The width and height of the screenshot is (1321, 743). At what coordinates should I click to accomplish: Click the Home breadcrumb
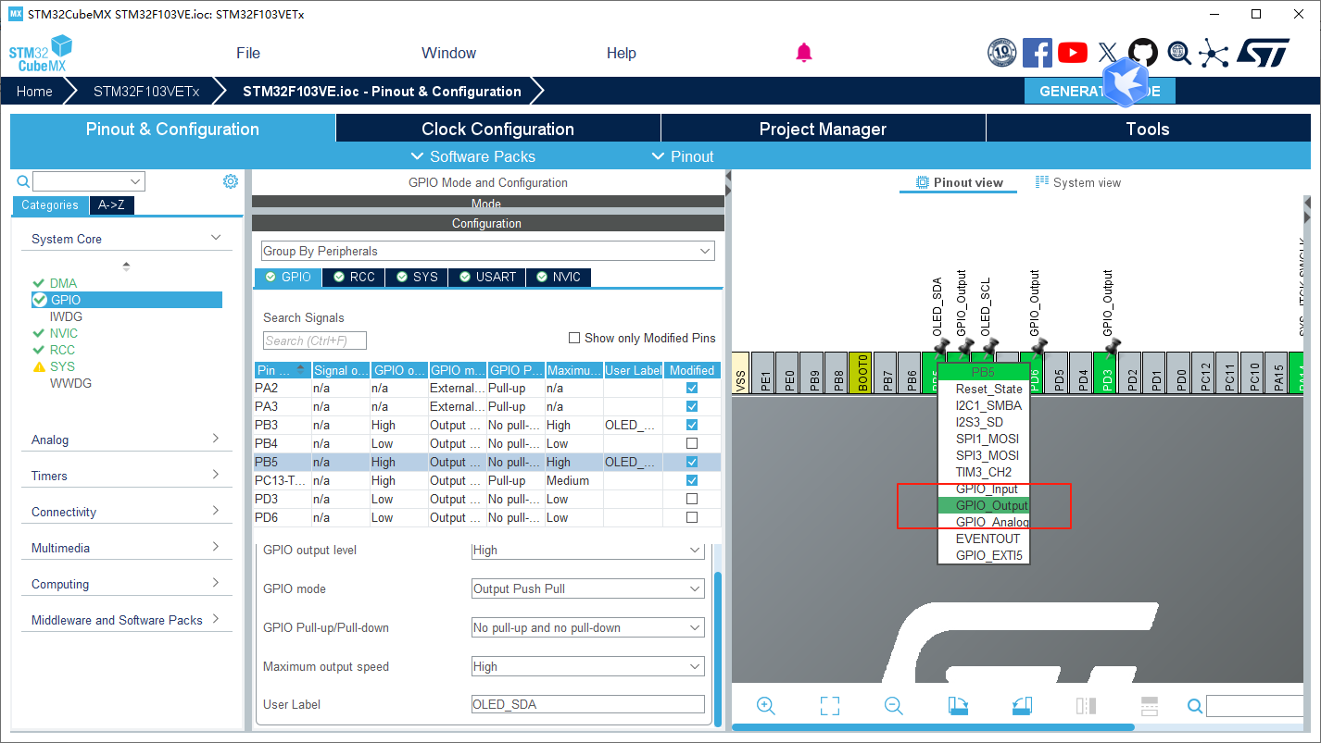tap(34, 91)
